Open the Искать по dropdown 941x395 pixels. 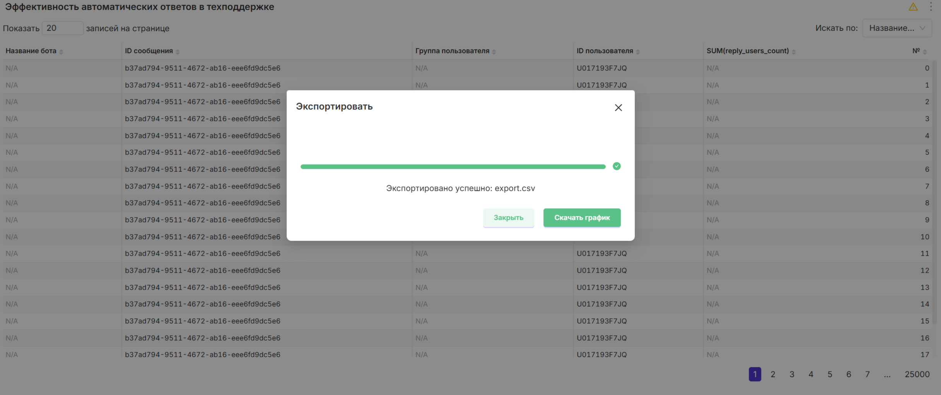(897, 28)
